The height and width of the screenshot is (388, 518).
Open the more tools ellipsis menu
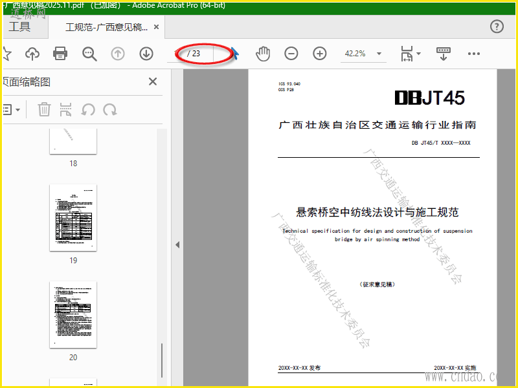point(474,54)
